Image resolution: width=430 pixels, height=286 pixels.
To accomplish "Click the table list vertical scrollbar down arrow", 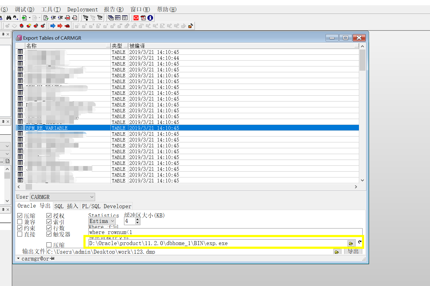I will coord(362,181).
